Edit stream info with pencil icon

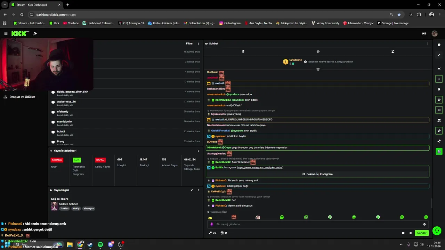click(191, 190)
